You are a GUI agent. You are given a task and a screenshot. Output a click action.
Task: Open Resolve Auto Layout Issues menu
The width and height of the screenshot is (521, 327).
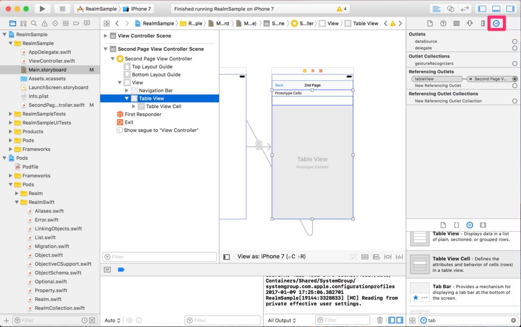click(x=399, y=257)
